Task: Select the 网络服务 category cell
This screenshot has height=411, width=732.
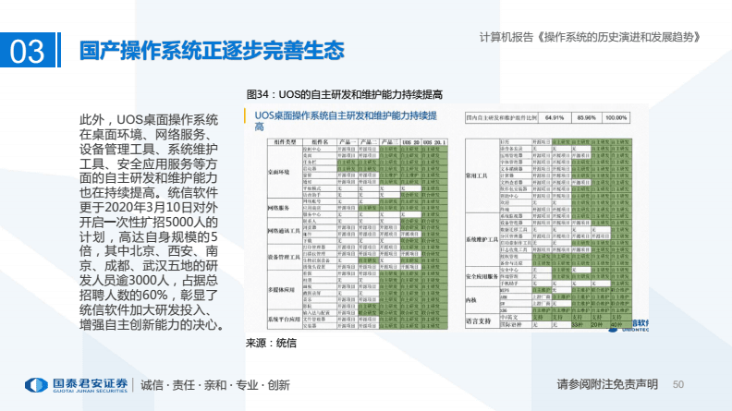Action: tap(285, 208)
